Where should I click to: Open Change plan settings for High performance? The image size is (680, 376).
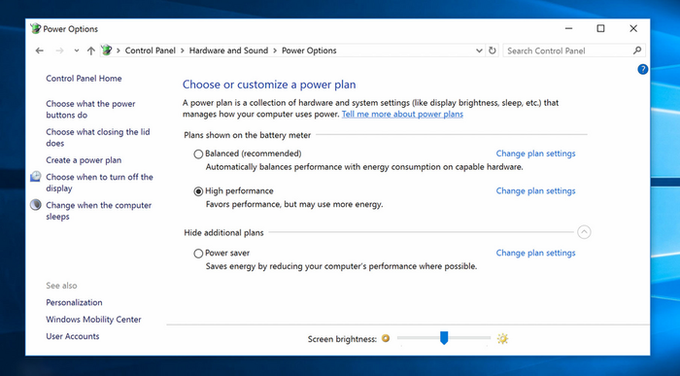(x=535, y=190)
